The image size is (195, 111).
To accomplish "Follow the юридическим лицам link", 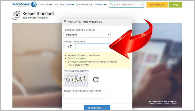I will pos(162,102).
